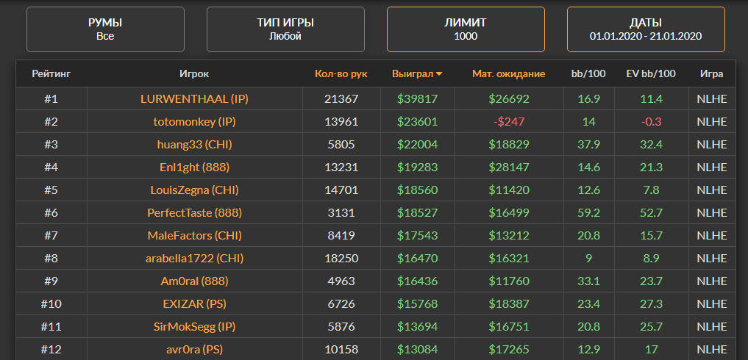Select rating cell #6

point(51,212)
